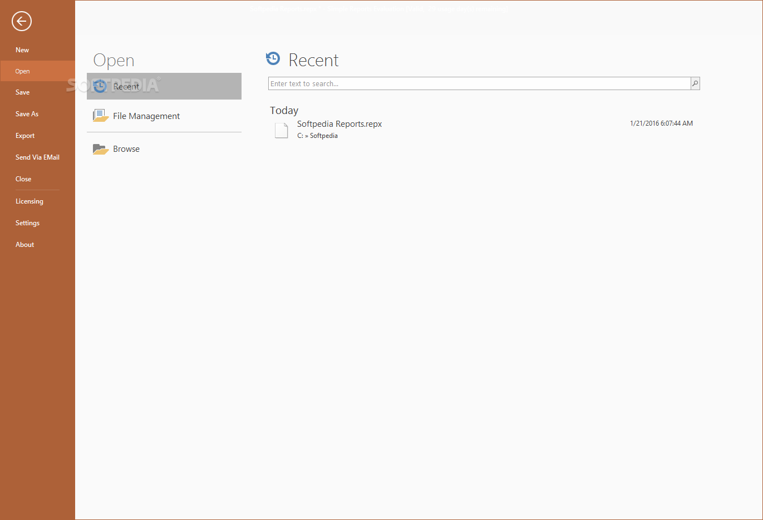The image size is (763, 520).
Task: Select the Recent tab under Open
Action: point(164,86)
